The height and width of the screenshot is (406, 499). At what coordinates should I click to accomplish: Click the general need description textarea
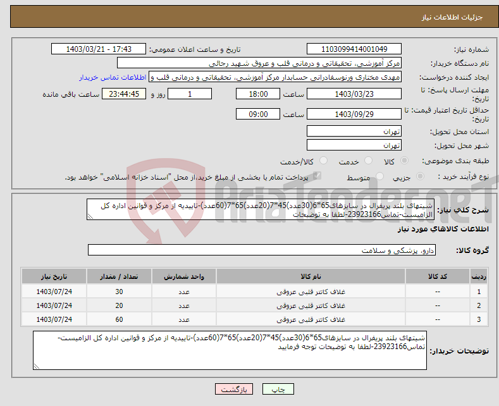(261, 209)
